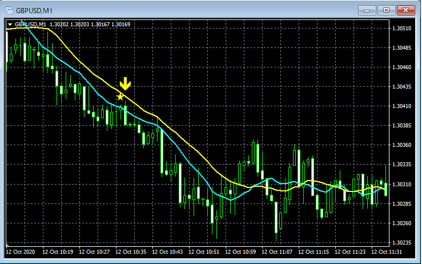Screen dimensions: 422x264
Task: Expand the triangle arrow before GBPUSD,M1 header
Action: 10,25
